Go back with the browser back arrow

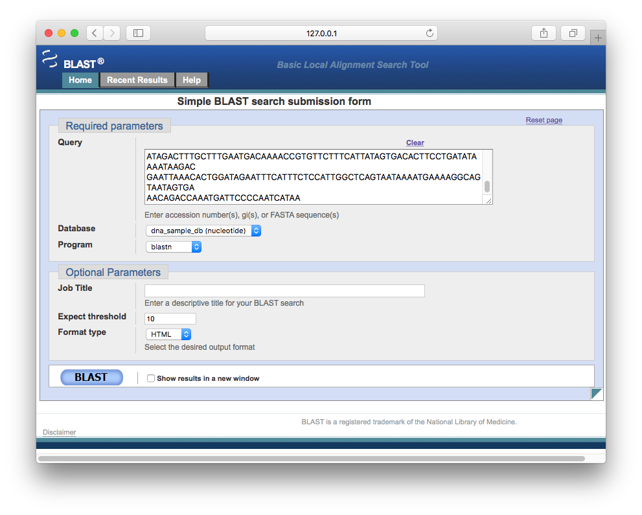(95, 33)
